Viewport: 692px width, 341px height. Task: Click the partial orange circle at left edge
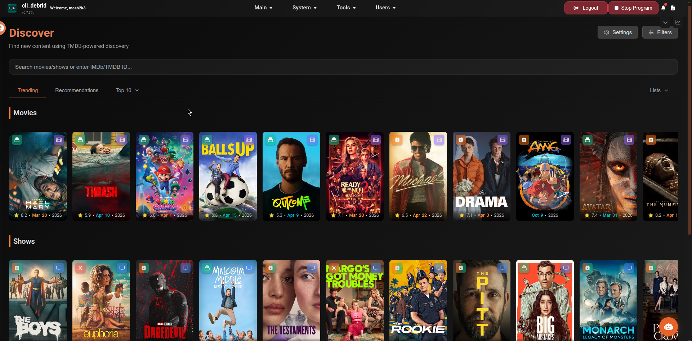coord(2,28)
